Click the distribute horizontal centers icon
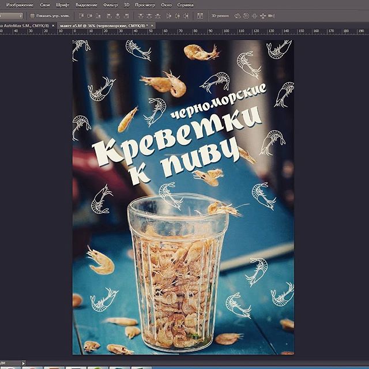This screenshot has height=369, width=369. coord(178,16)
